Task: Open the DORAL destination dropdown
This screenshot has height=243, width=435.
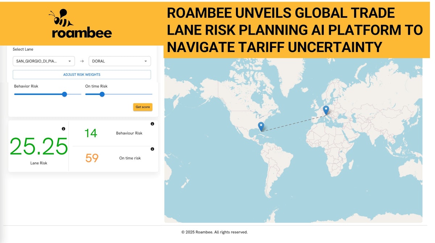Action: [x=120, y=61]
